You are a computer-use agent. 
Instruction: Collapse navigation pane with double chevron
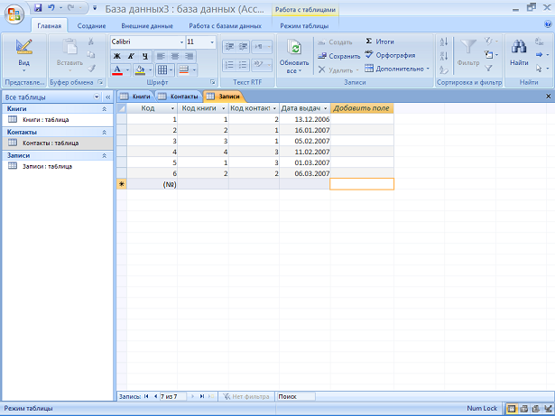pyautogui.click(x=108, y=97)
